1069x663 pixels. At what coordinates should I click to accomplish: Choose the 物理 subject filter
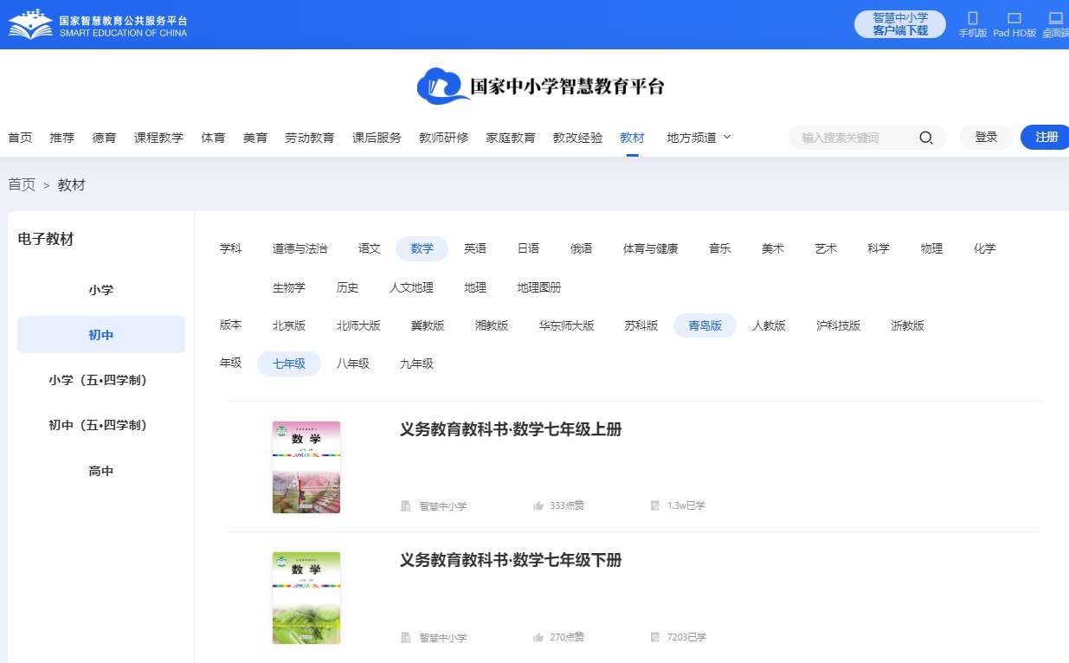click(x=931, y=248)
